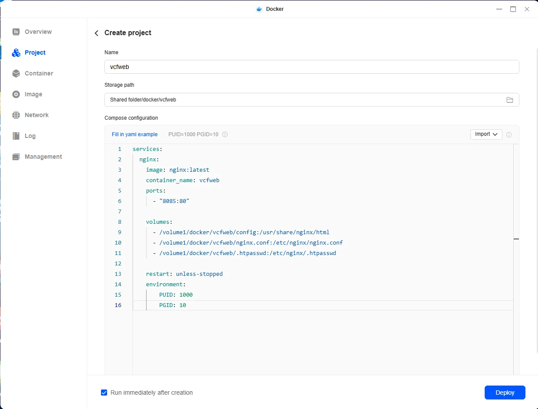
Task: Open the Network globe icon
Action: (16, 115)
